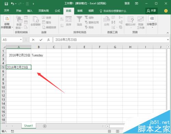
Task: Toggle the 筛选 filter funnel
Action: (x=79, y=21)
